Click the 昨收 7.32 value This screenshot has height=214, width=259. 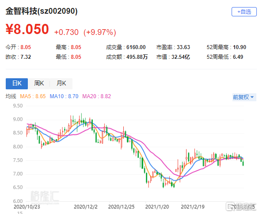point(26,57)
